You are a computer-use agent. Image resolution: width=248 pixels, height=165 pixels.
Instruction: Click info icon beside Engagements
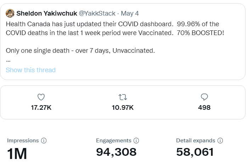click(x=136, y=141)
